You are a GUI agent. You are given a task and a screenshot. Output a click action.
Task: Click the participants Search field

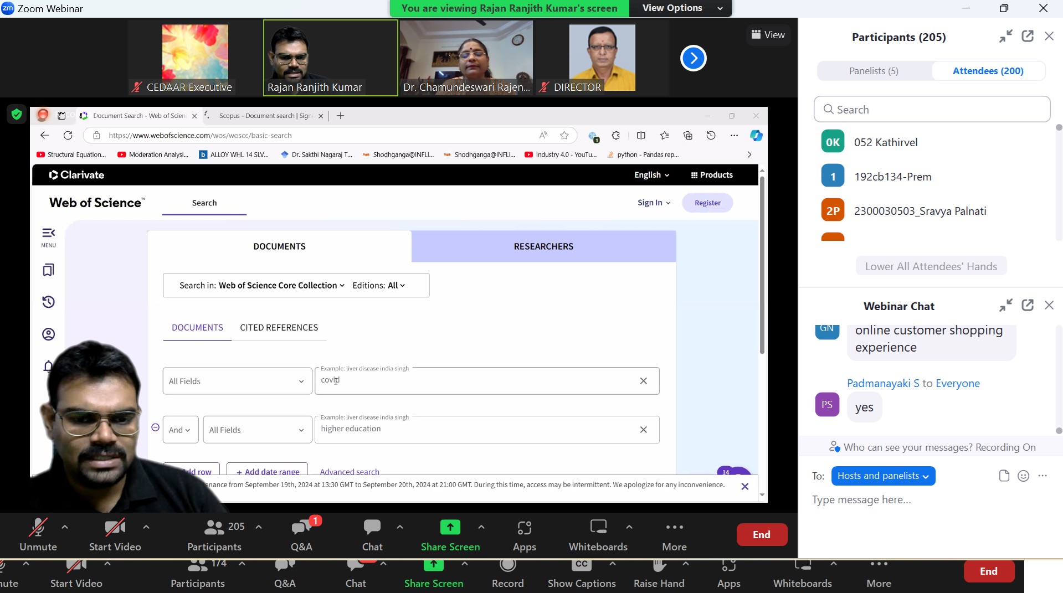(x=932, y=110)
